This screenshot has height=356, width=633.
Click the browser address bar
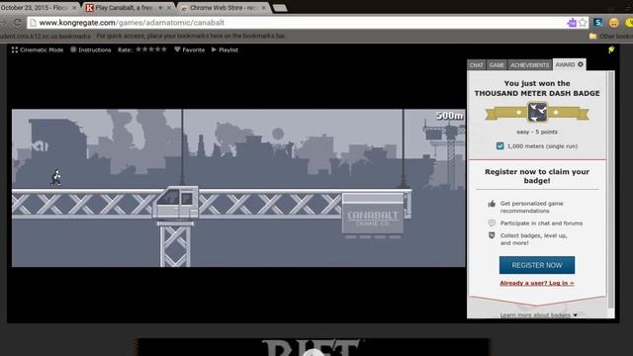[x=299, y=23]
